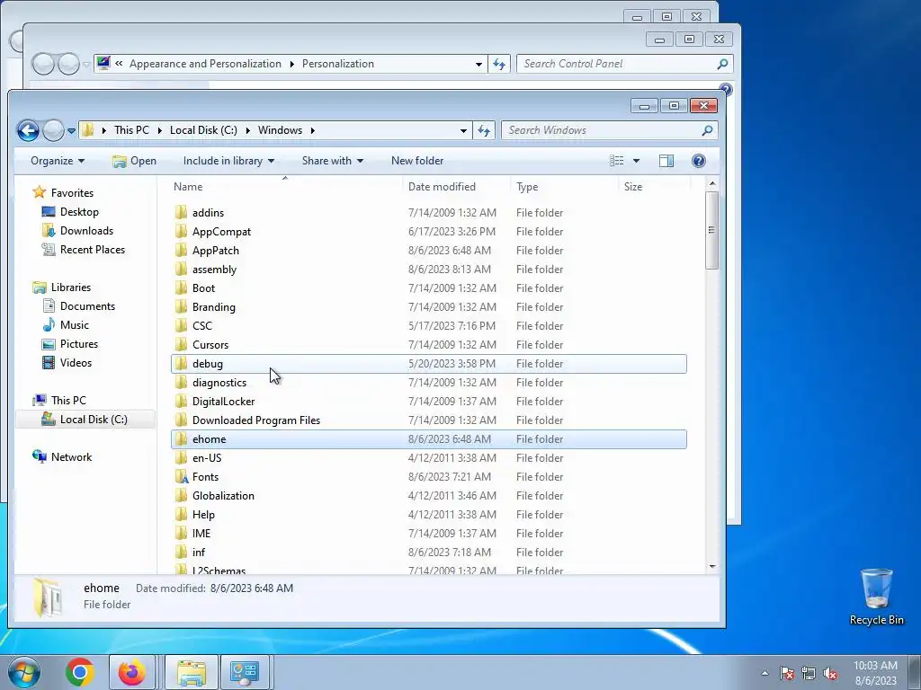The height and width of the screenshot is (690, 921).
Task: Select the Branding folder icon
Action: point(181,307)
